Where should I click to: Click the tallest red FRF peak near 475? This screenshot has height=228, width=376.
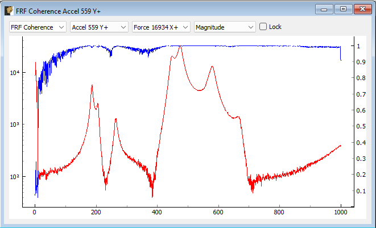coord(180,47)
